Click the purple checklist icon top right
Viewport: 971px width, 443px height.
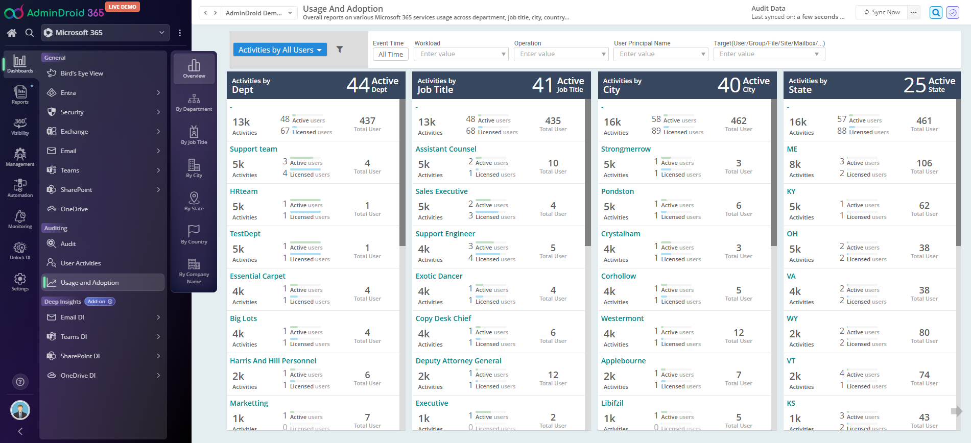pyautogui.click(x=953, y=12)
